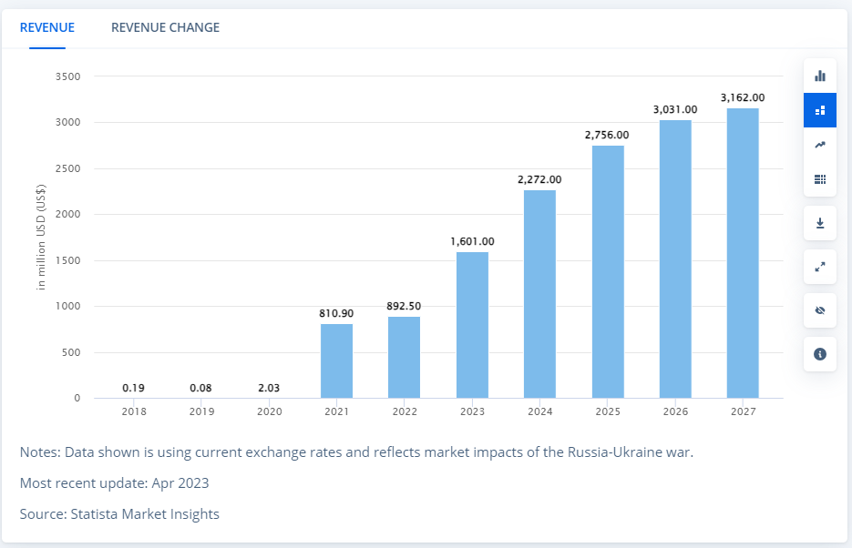Click the 2.03 data label

point(269,388)
